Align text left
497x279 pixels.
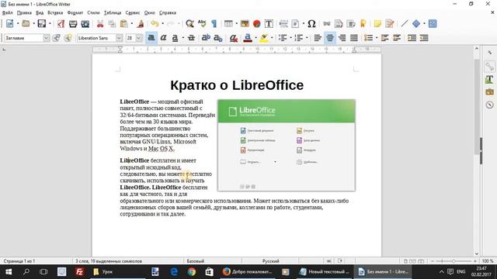pos(318,38)
